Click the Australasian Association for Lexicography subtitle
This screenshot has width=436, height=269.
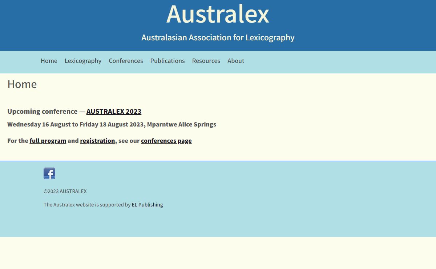[218, 37]
